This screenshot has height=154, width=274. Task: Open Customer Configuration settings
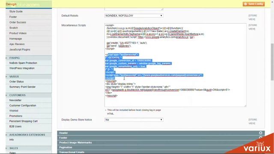click(23, 106)
